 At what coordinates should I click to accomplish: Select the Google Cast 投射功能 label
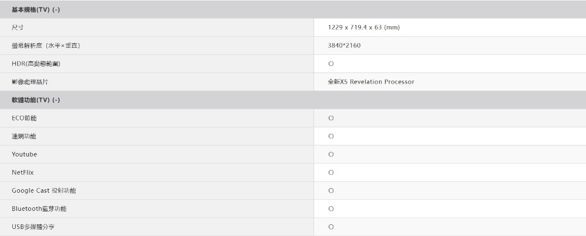(43, 190)
